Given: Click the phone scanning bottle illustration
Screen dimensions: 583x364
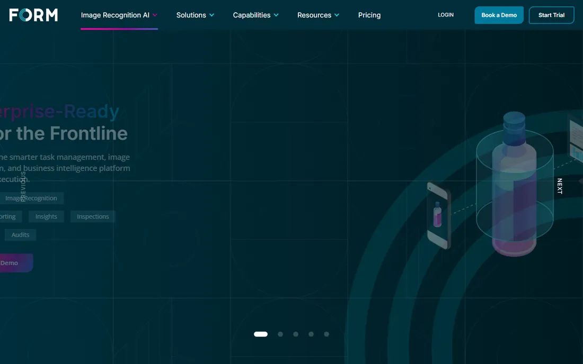Looking at the screenshot, I should click(439, 215).
